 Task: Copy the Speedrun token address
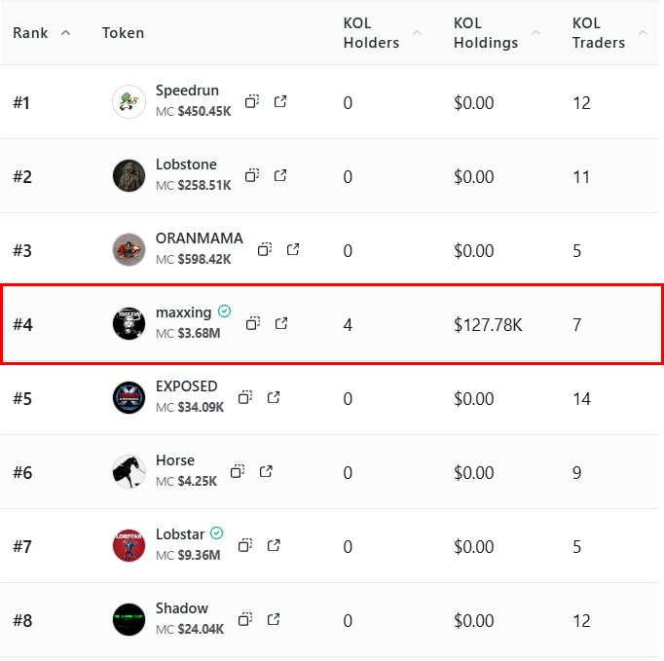click(251, 101)
